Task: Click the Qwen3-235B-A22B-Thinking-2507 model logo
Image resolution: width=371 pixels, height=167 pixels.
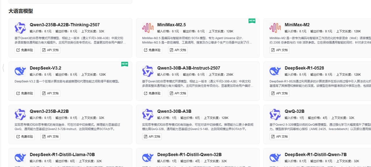Action: coord(20,28)
